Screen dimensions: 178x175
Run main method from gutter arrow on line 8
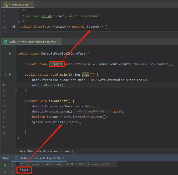tap(10, 75)
